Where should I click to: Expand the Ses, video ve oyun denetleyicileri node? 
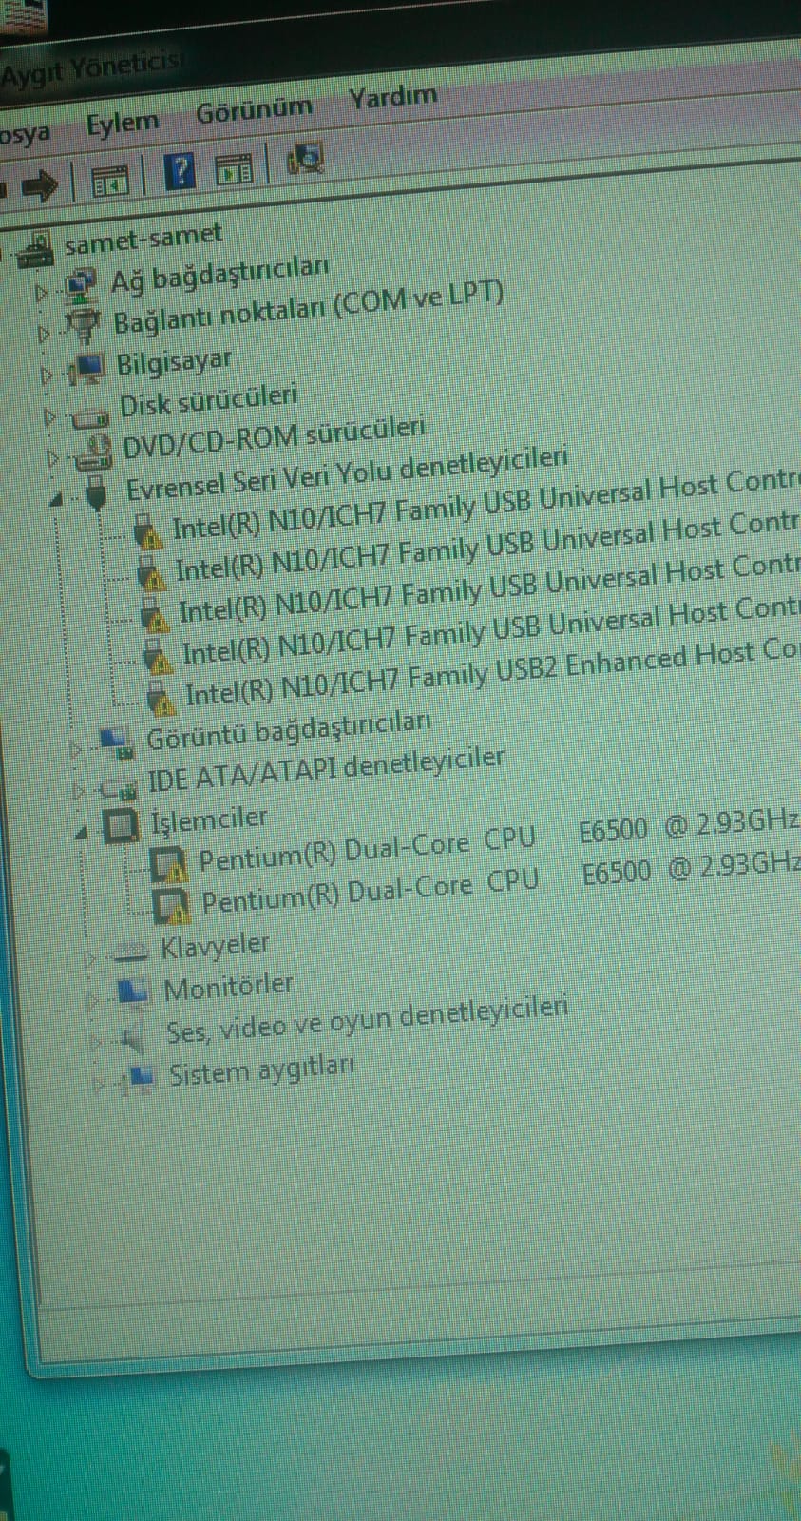(96, 1042)
